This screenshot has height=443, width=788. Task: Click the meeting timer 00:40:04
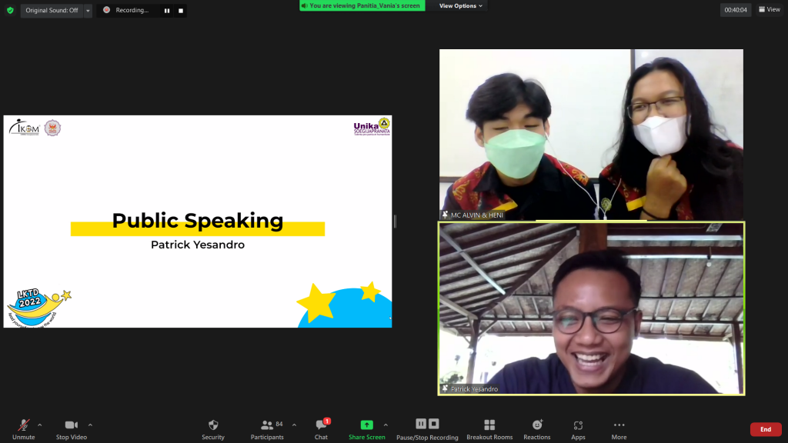pyautogui.click(x=736, y=9)
